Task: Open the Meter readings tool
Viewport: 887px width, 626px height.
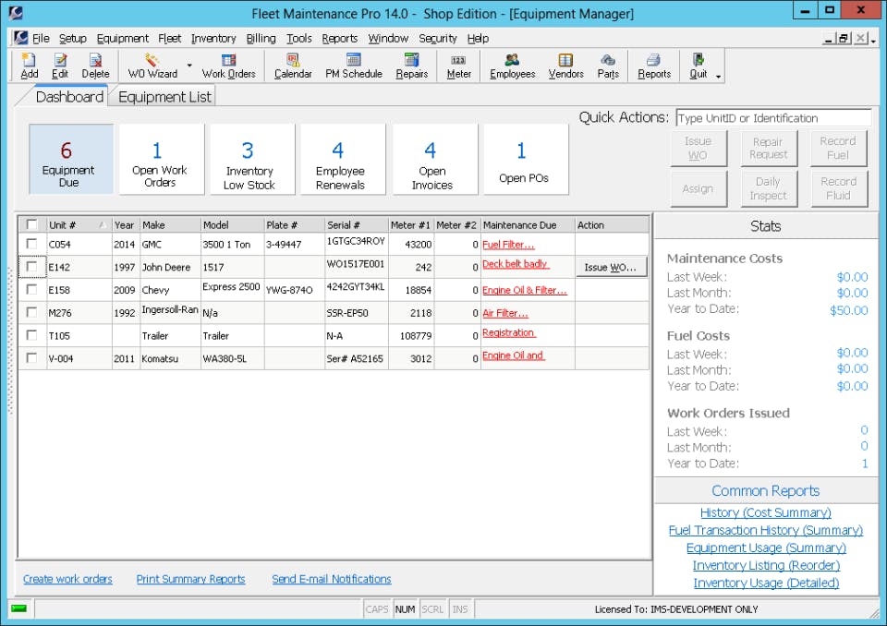Action: [457, 65]
